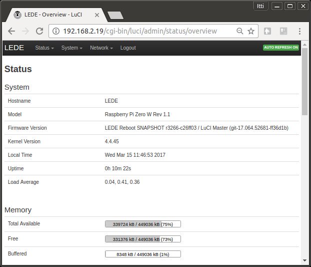Click the scrollbar up arrow
The height and width of the screenshot is (267, 311).
304,45
